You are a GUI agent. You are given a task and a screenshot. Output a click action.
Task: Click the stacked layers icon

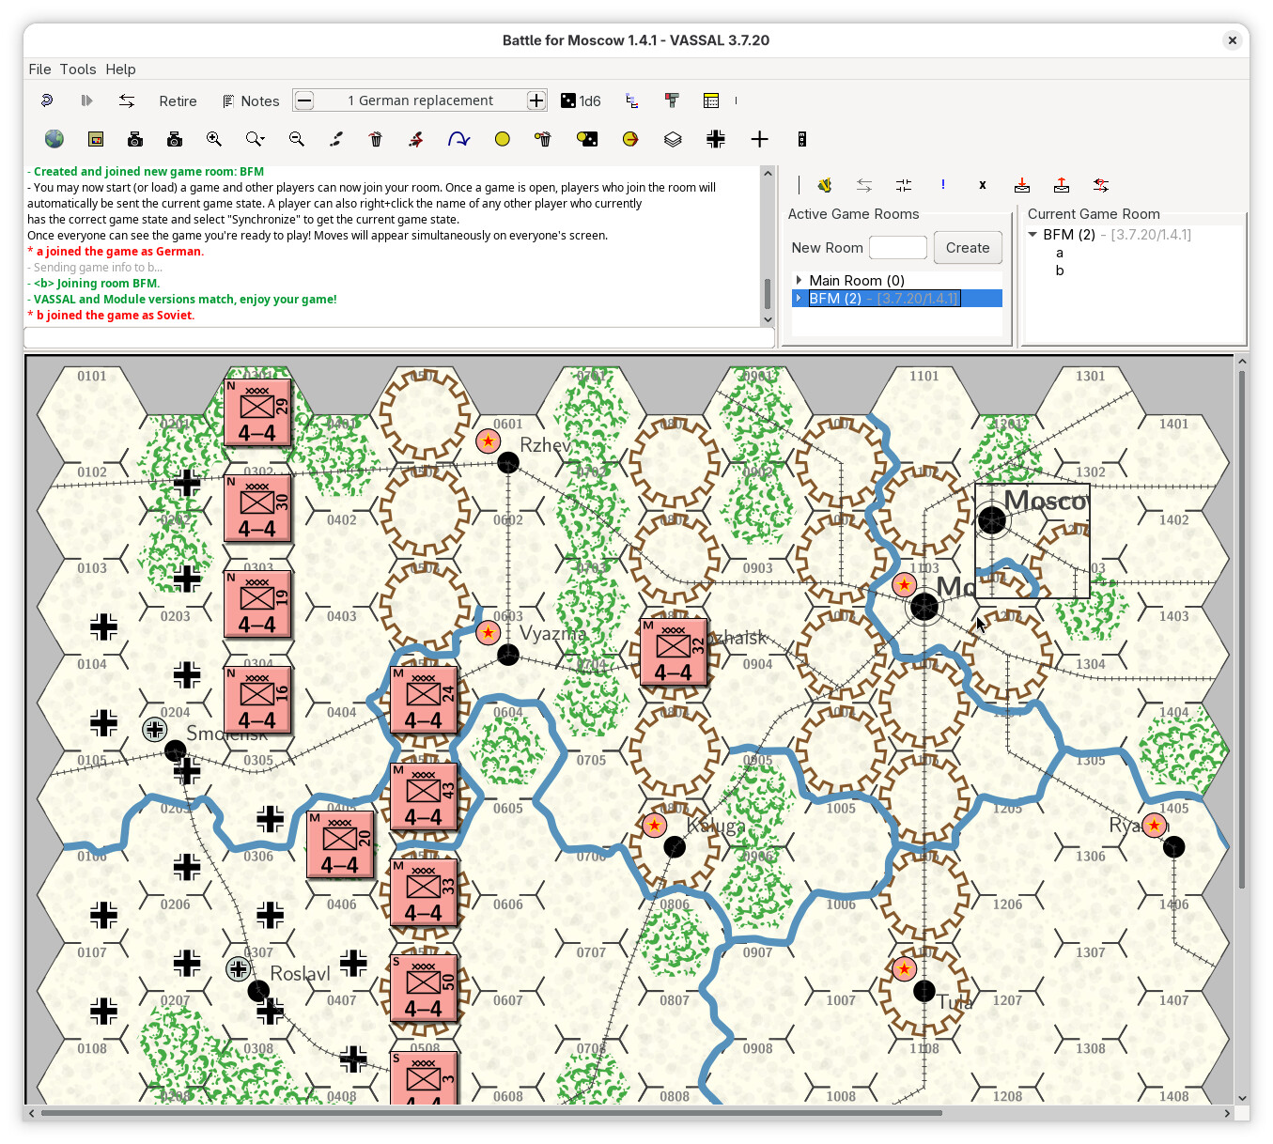pos(673,139)
